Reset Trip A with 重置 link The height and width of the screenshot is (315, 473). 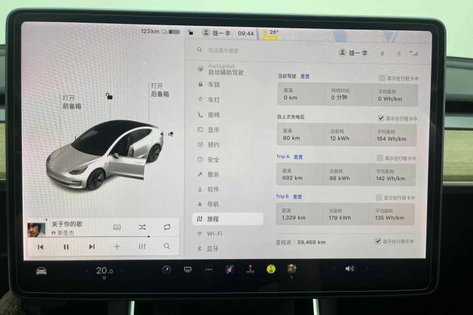coord(298,157)
